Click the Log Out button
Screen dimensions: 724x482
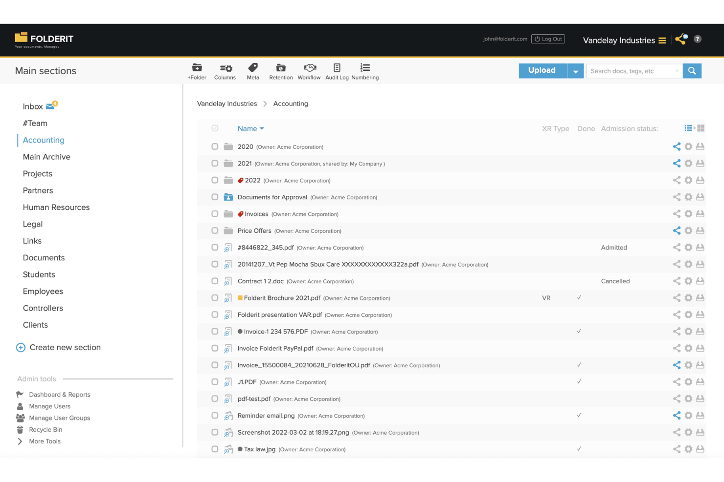pos(548,39)
